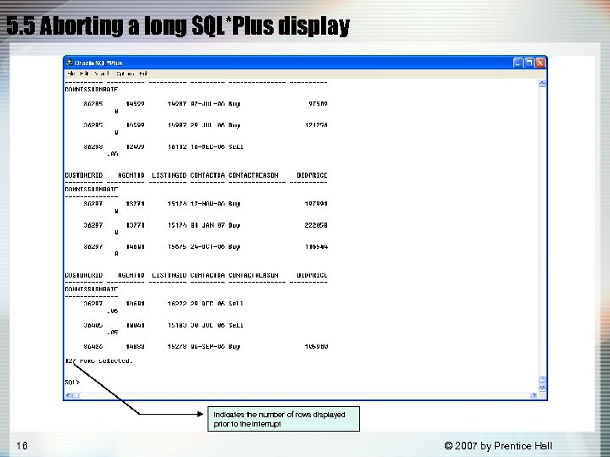Screen dimensions: 610x457
Task: Click the vertical scrollbar down arrow
Action: (542, 388)
